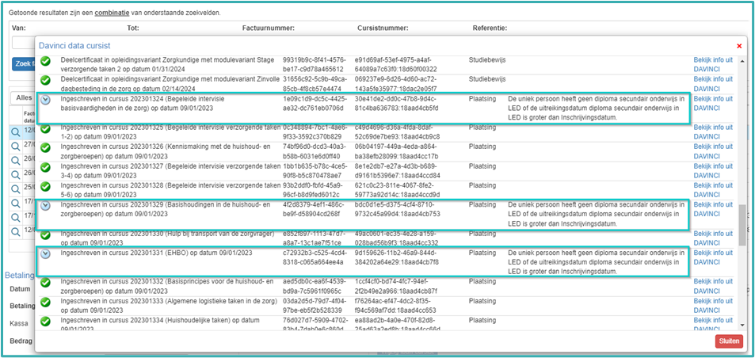Screen dimensions: 755x358
Task: Click magnifier icon on the 25/ invoice row behind dialog
Action: (15, 189)
